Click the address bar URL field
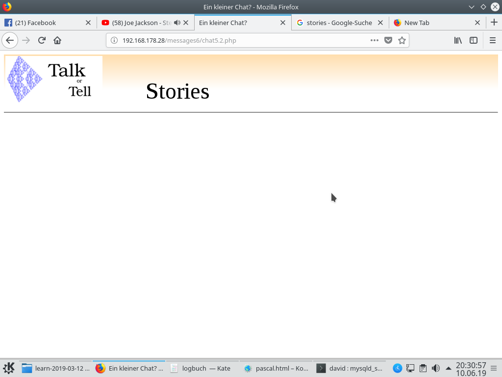Image resolution: width=502 pixels, height=377 pixels. click(x=221, y=40)
